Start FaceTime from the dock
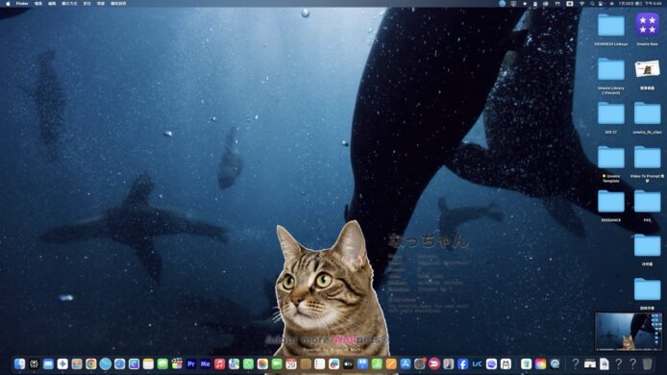 pos(277,363)
